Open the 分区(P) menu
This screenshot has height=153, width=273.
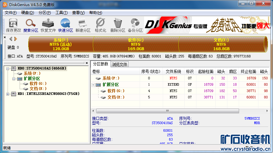(45, 13)
